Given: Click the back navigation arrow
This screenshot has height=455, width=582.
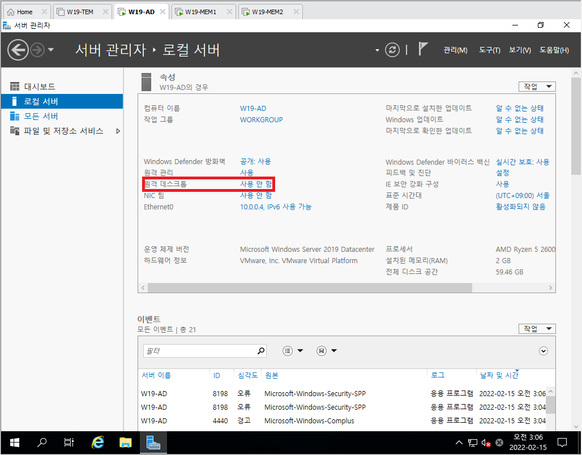Looking at the screenshot, I should tap(18, 50).
